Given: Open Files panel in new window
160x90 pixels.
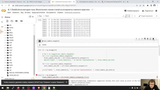Looking at the screenshot, I should (30, 17).
